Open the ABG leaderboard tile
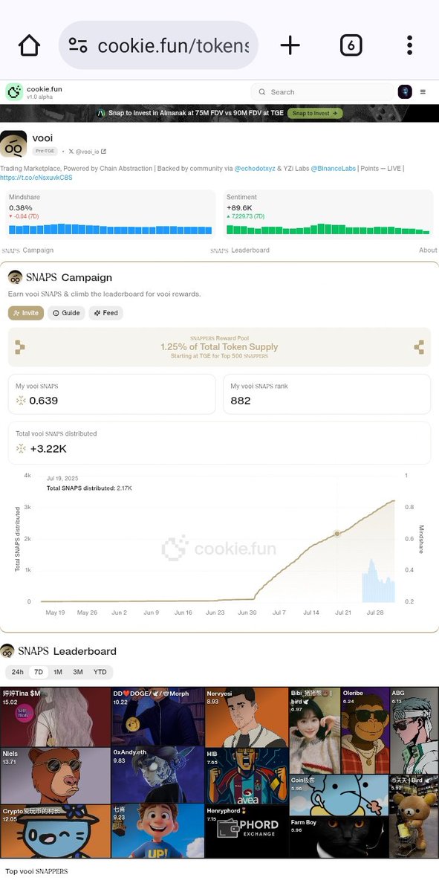 pyautogui.click(x=414, y=731)
